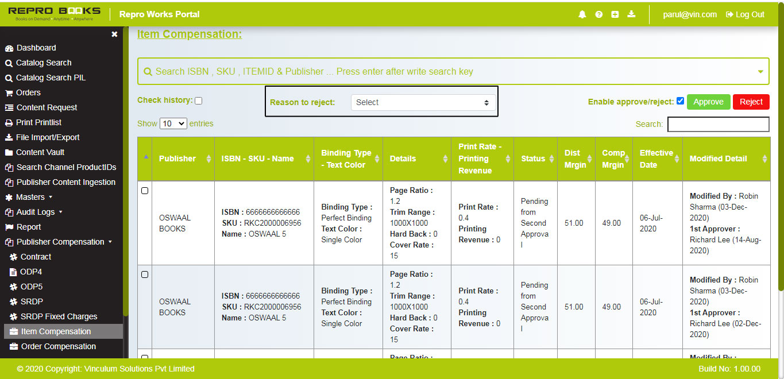Click the table Search input field
784x379 pixels.
(718, 124)
